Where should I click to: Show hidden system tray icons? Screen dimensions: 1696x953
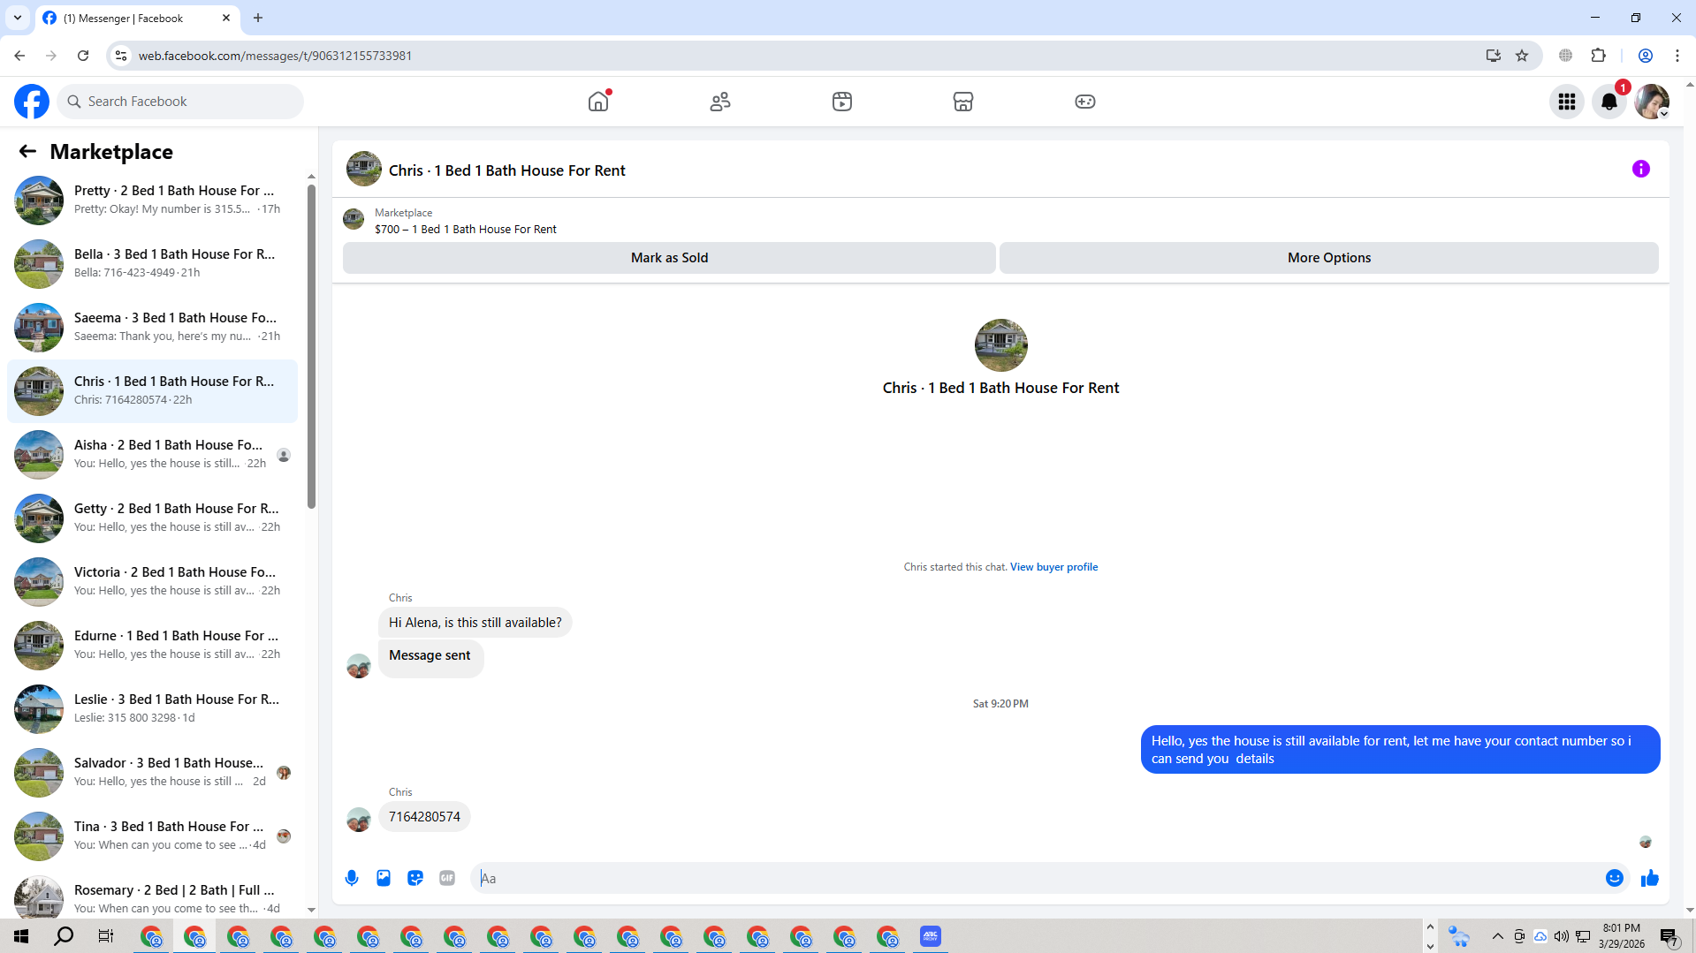[1498, 936]
